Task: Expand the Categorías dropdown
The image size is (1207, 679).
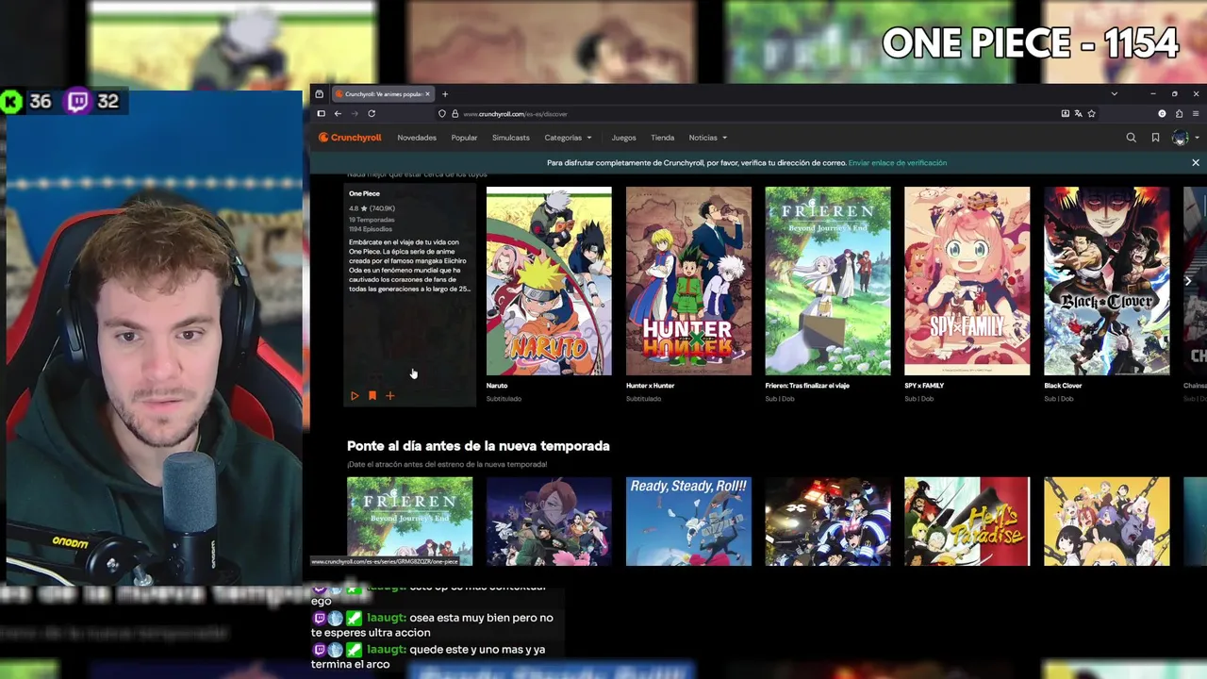Action: click(x=568, y=138)
